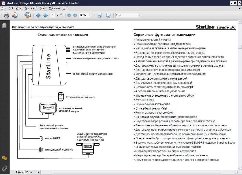Open the Document menu

coord(31,8)
